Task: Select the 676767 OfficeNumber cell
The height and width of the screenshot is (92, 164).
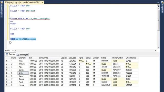Action: point(132,70)
